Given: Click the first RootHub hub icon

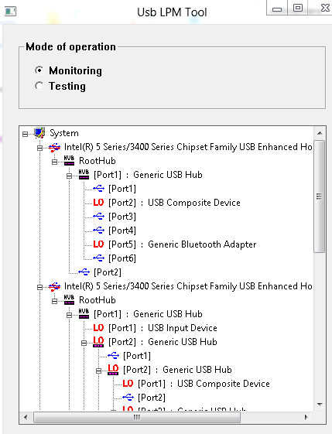Looking at the screenshot, I should tap(69, 161).
